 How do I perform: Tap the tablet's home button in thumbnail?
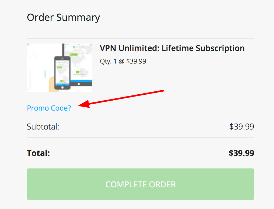[x=79, y=84]
